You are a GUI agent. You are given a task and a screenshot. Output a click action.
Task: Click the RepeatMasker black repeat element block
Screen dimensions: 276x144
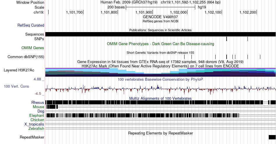tap(272, 137)
